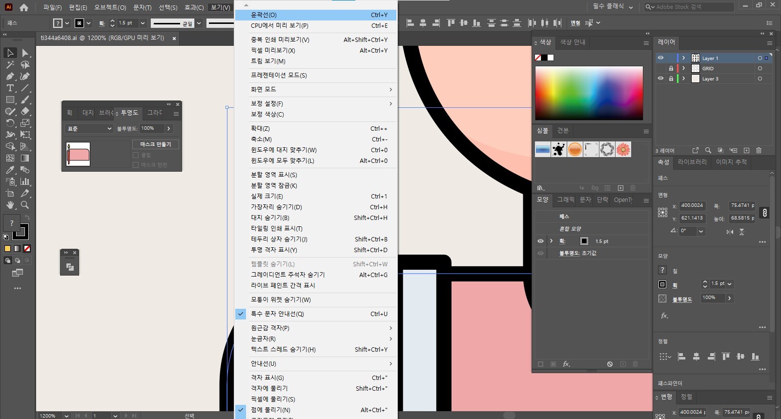This screenshot has height=419, width=781.
Task: Click the Adobe Stock search field
Action: 692,7
